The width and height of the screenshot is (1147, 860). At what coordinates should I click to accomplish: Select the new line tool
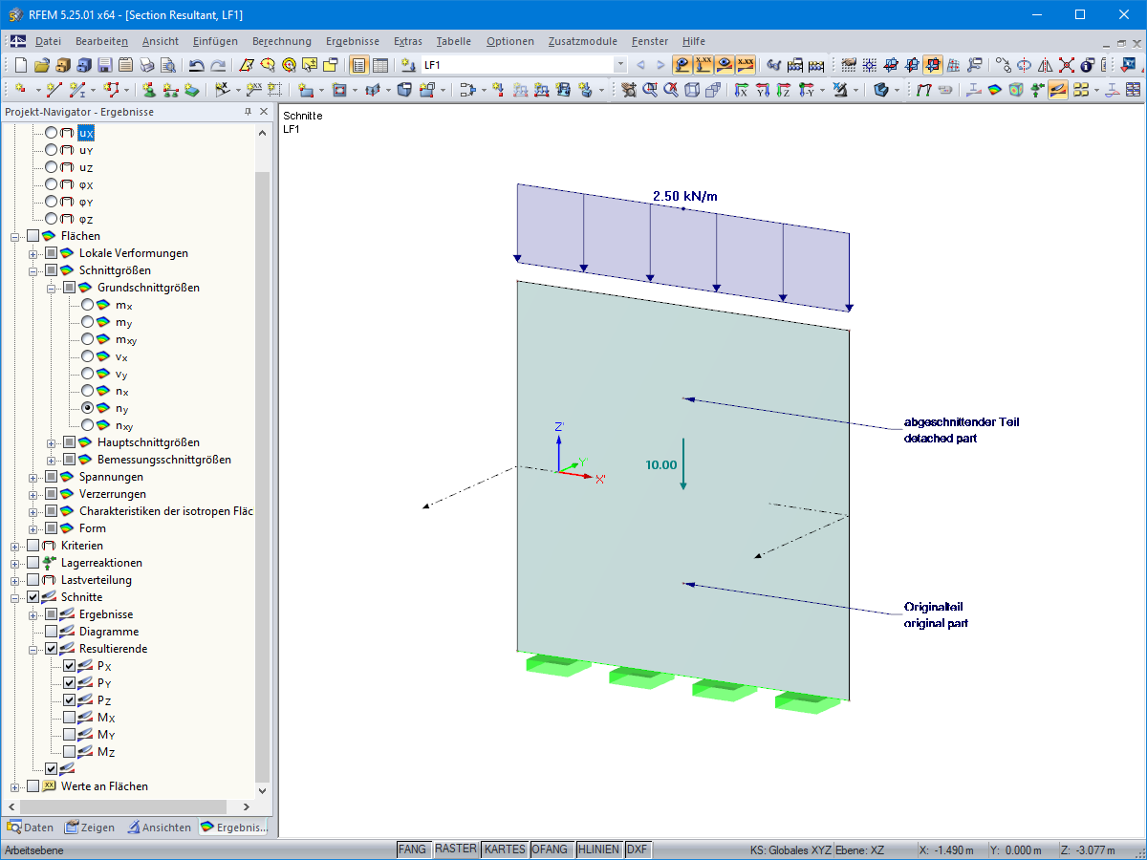[54, 90]
